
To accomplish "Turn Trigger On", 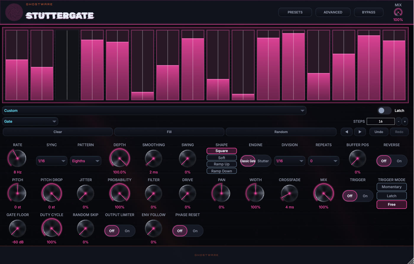I will point(365,196).
